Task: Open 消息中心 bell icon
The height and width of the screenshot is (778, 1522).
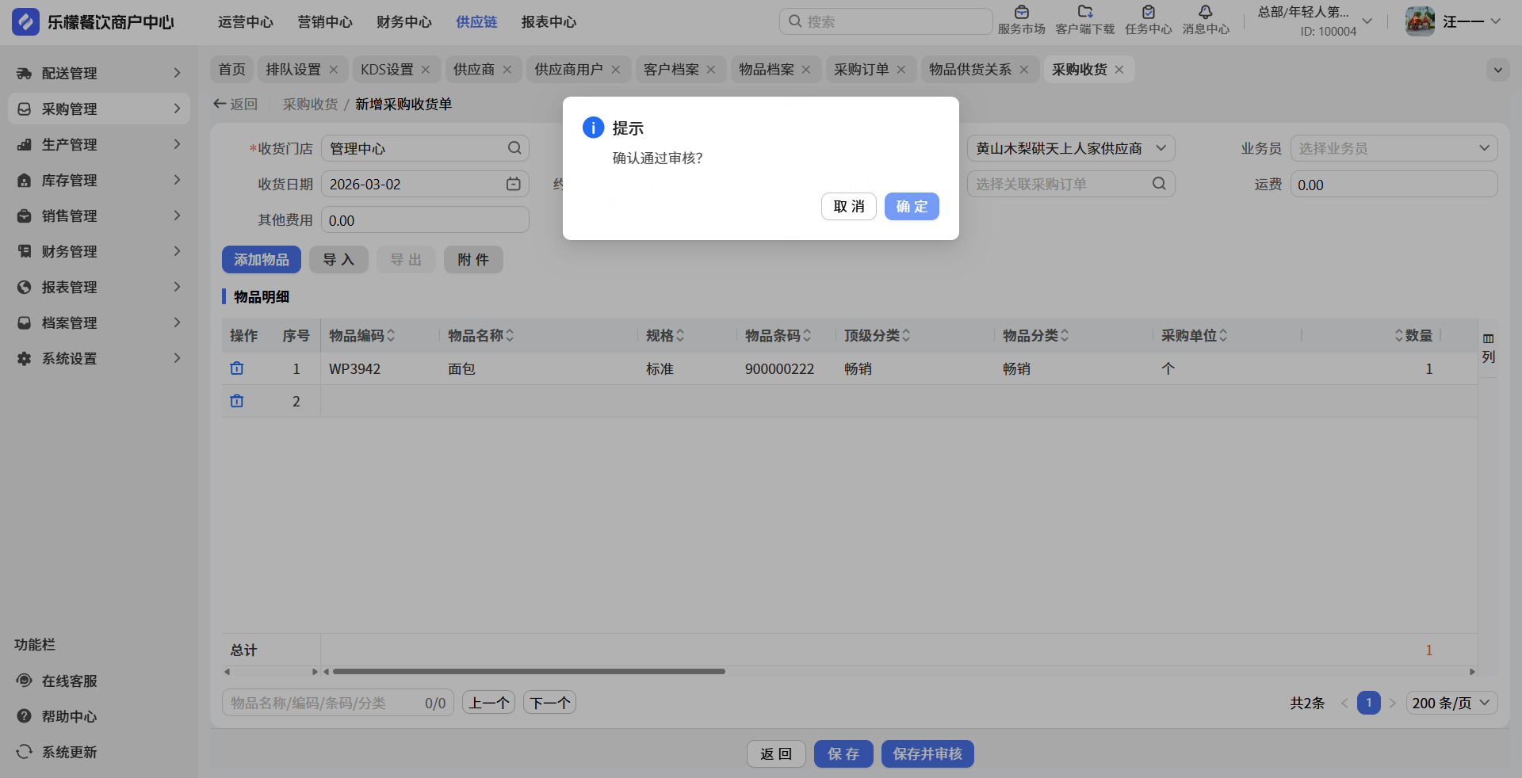Action: click(x=1205, y=13)
